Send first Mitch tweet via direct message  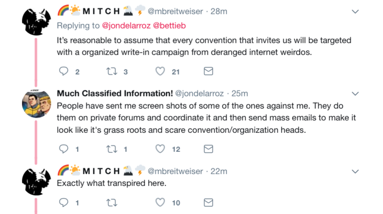pos(208,71)
